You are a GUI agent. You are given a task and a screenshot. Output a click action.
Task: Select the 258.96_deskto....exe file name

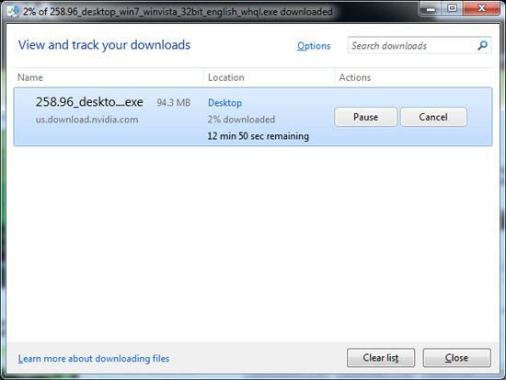coord(89,102)
